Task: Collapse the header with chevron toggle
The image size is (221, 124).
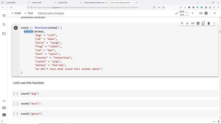Action: (215, 13)
